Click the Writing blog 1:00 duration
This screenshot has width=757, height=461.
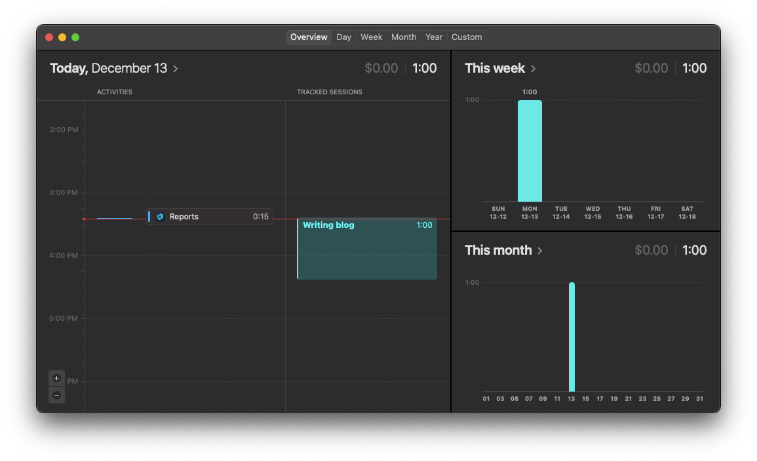(424, 225)
